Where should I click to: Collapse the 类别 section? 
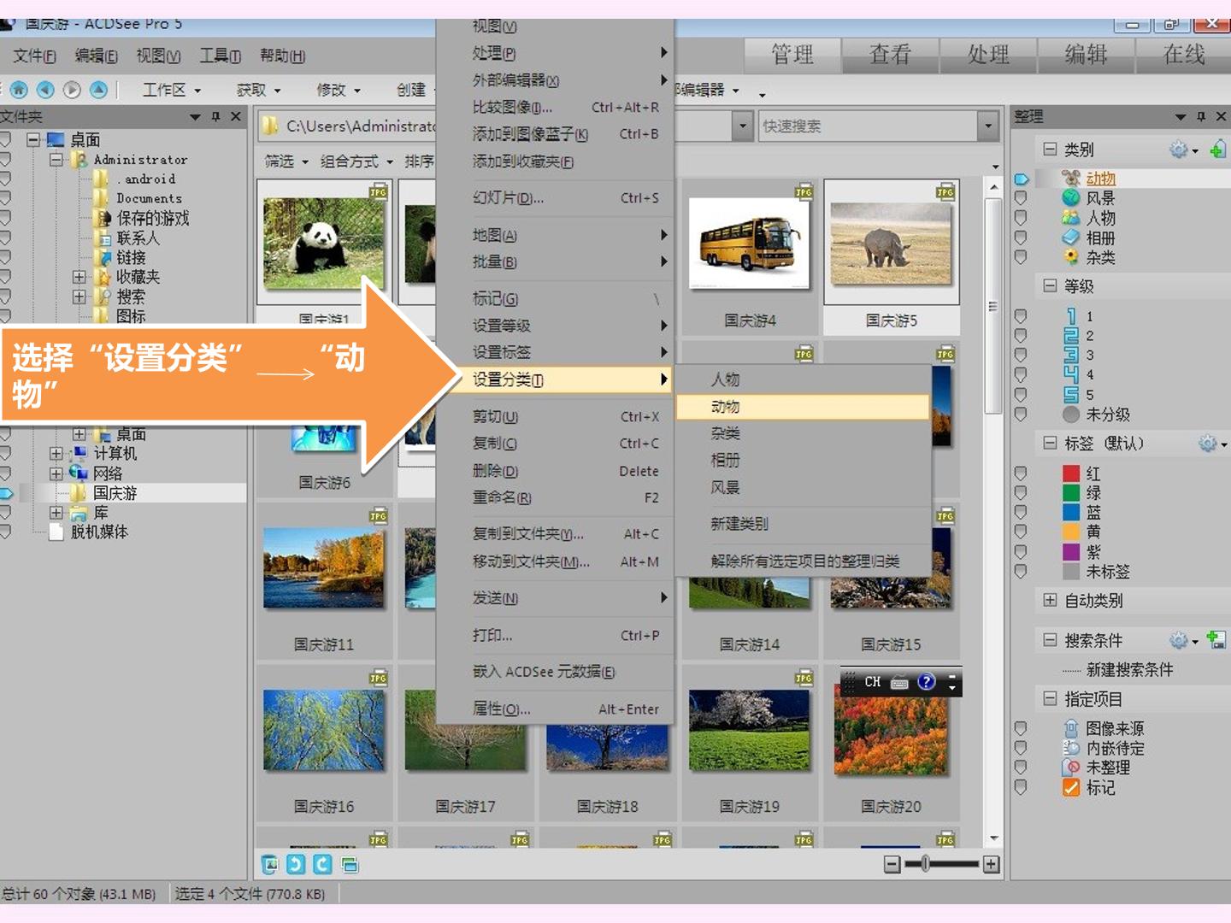1050,150
